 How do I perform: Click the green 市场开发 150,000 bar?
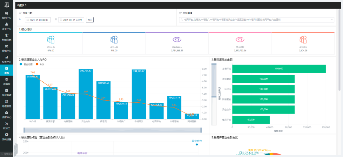[279, 69]
